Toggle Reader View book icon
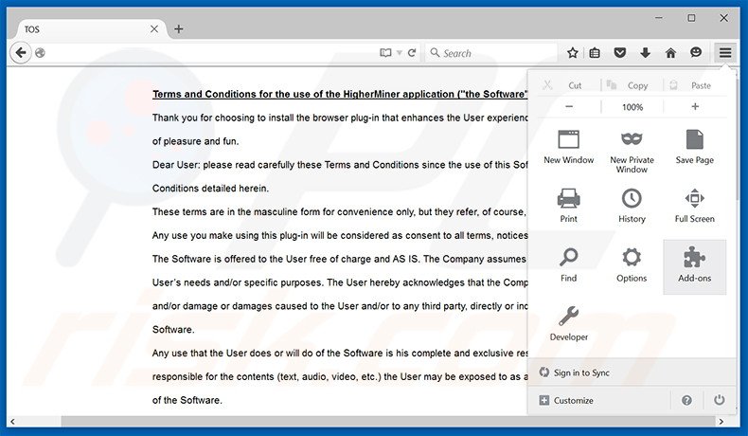This screenshot has height=436, width=748. coord(385,53)
